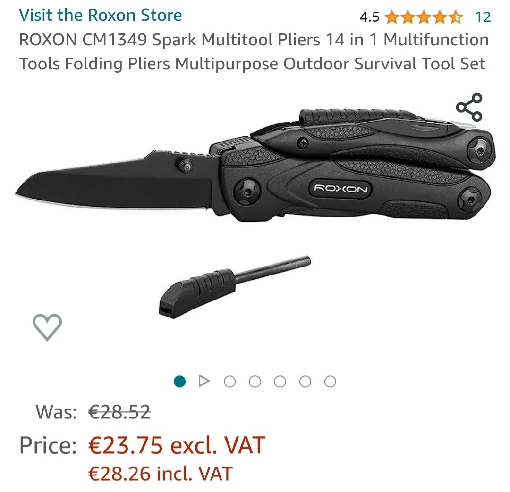Open the star rating breakdown
Viewport: 510px width, 492px height.
point(424,17)
